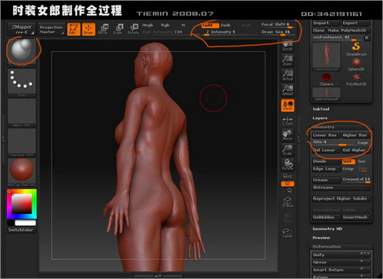Toggle Local transformations button

(288, 105)
